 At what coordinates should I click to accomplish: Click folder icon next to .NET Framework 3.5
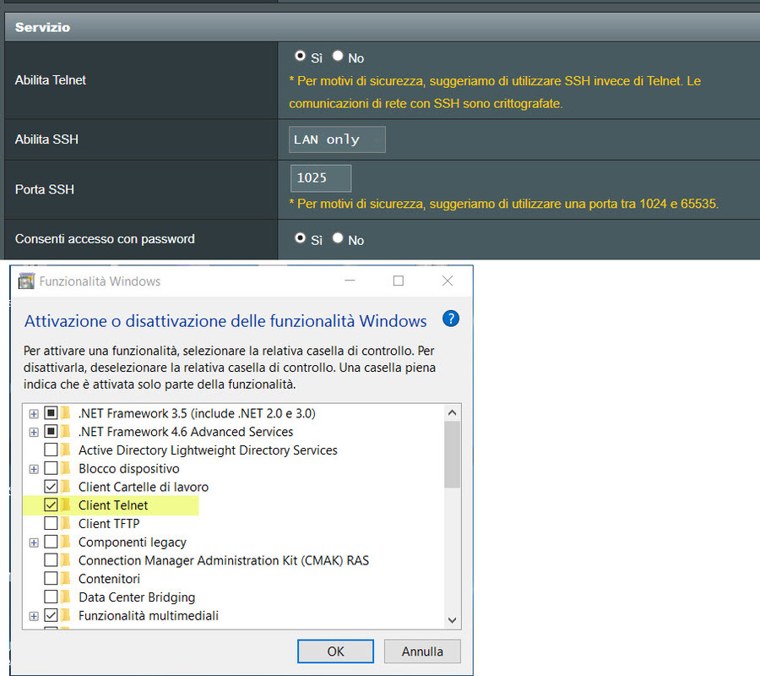(66, 413)
